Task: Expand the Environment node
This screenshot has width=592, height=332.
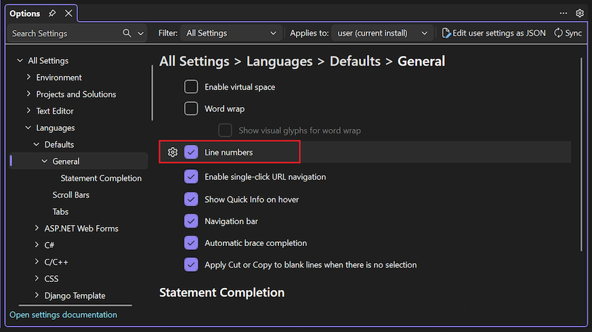Action: pos(28,77)
